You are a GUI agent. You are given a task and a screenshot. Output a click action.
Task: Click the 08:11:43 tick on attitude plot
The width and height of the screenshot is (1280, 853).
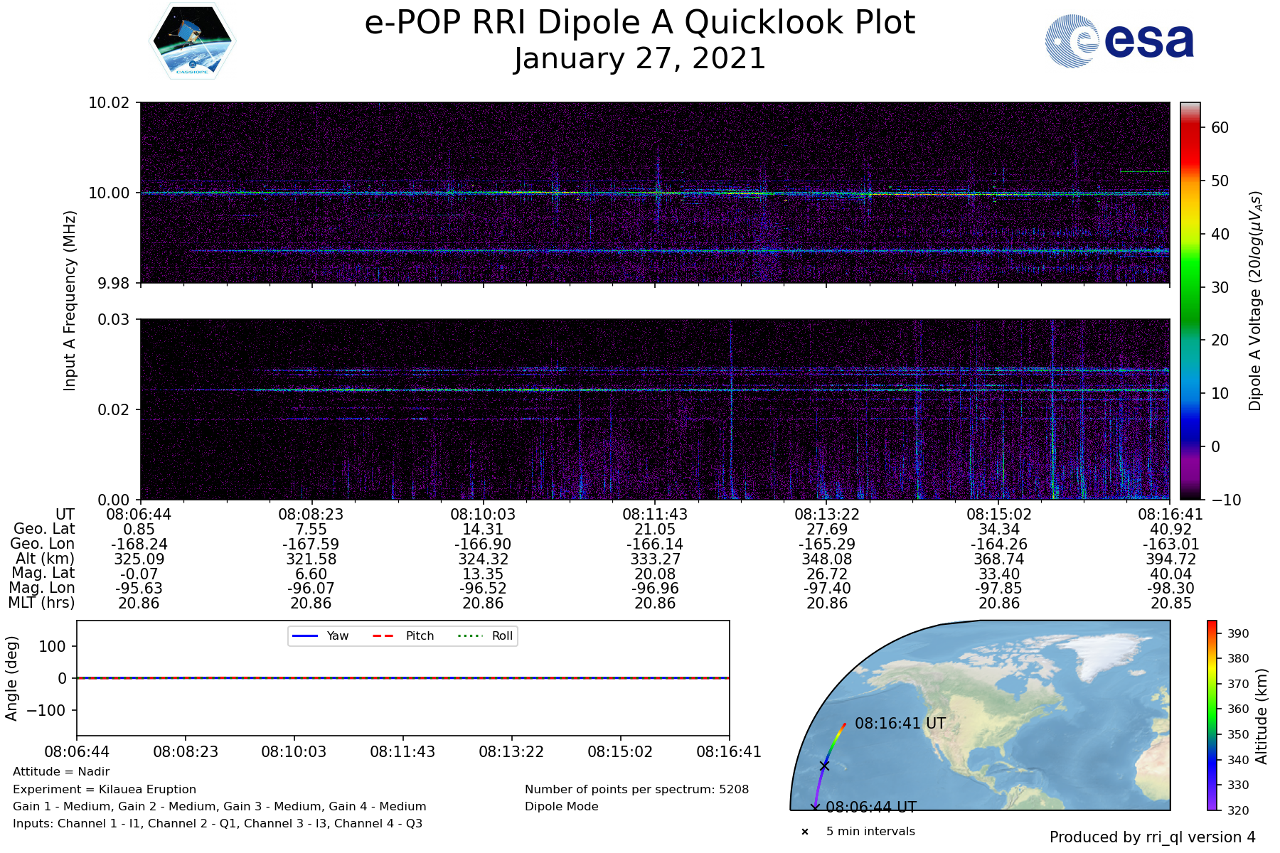click(x=402, y=752)
